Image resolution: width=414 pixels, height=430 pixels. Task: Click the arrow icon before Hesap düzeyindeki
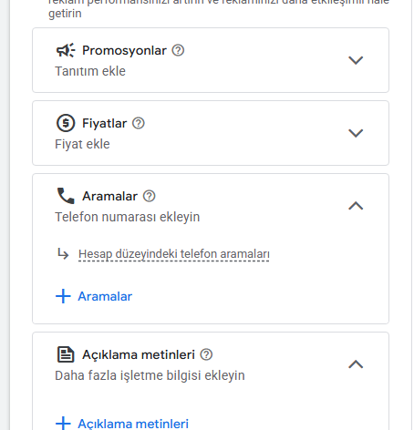(63, 254)
